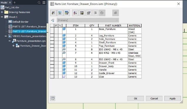Add a new browser panel tab

(15, 3)
